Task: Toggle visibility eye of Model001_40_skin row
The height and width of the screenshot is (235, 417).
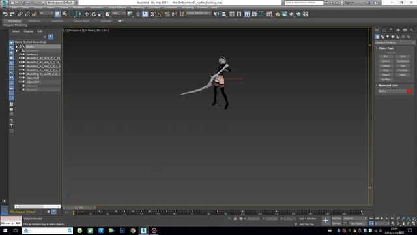Action: tap(20, 63)
